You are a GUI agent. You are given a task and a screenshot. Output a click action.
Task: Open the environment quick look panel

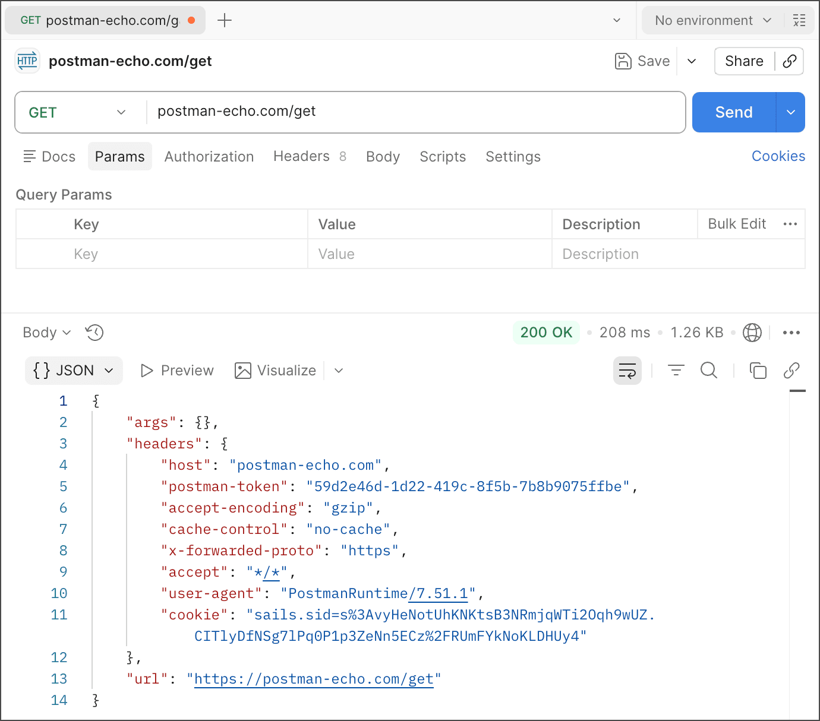click(x=799, y=20)
